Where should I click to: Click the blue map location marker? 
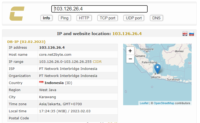click(x=157, y=69)
